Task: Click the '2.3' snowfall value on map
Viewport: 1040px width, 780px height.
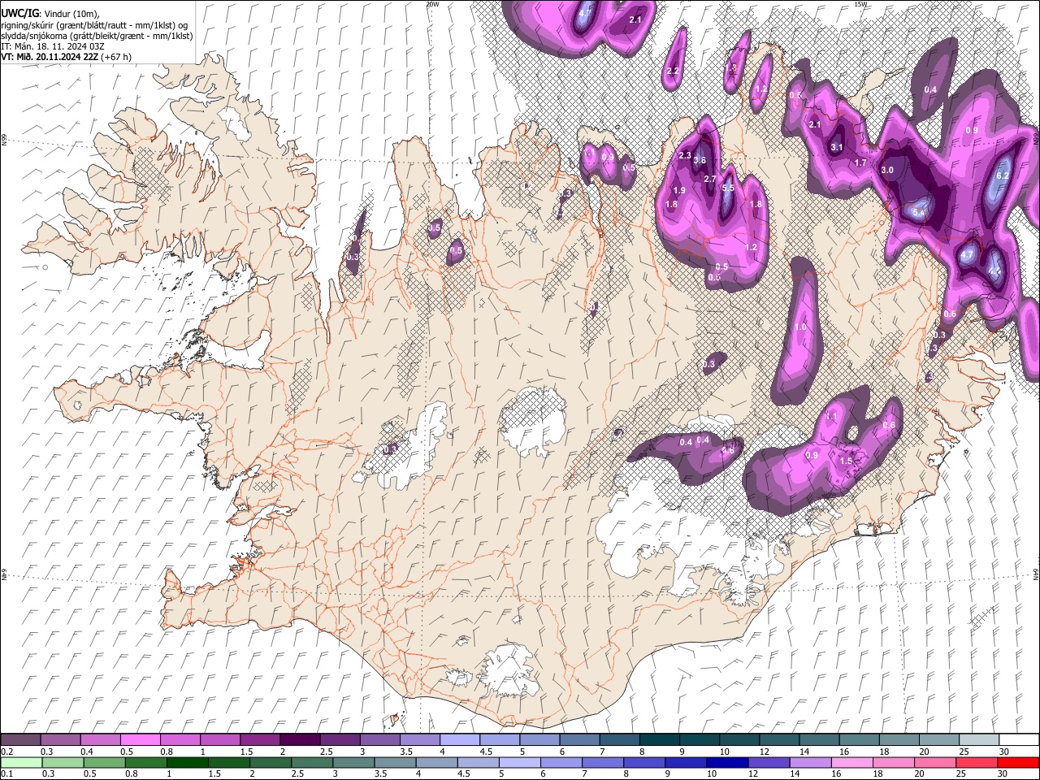Action: [x=685, y=155]
